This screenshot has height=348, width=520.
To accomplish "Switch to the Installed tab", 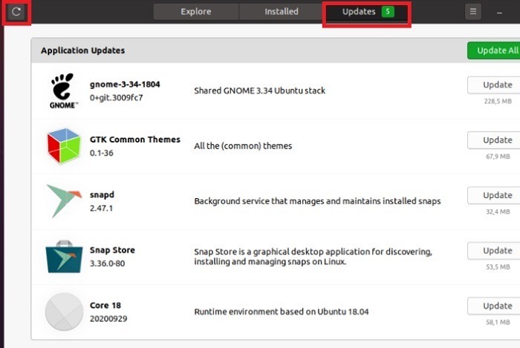I will point(282,12).
